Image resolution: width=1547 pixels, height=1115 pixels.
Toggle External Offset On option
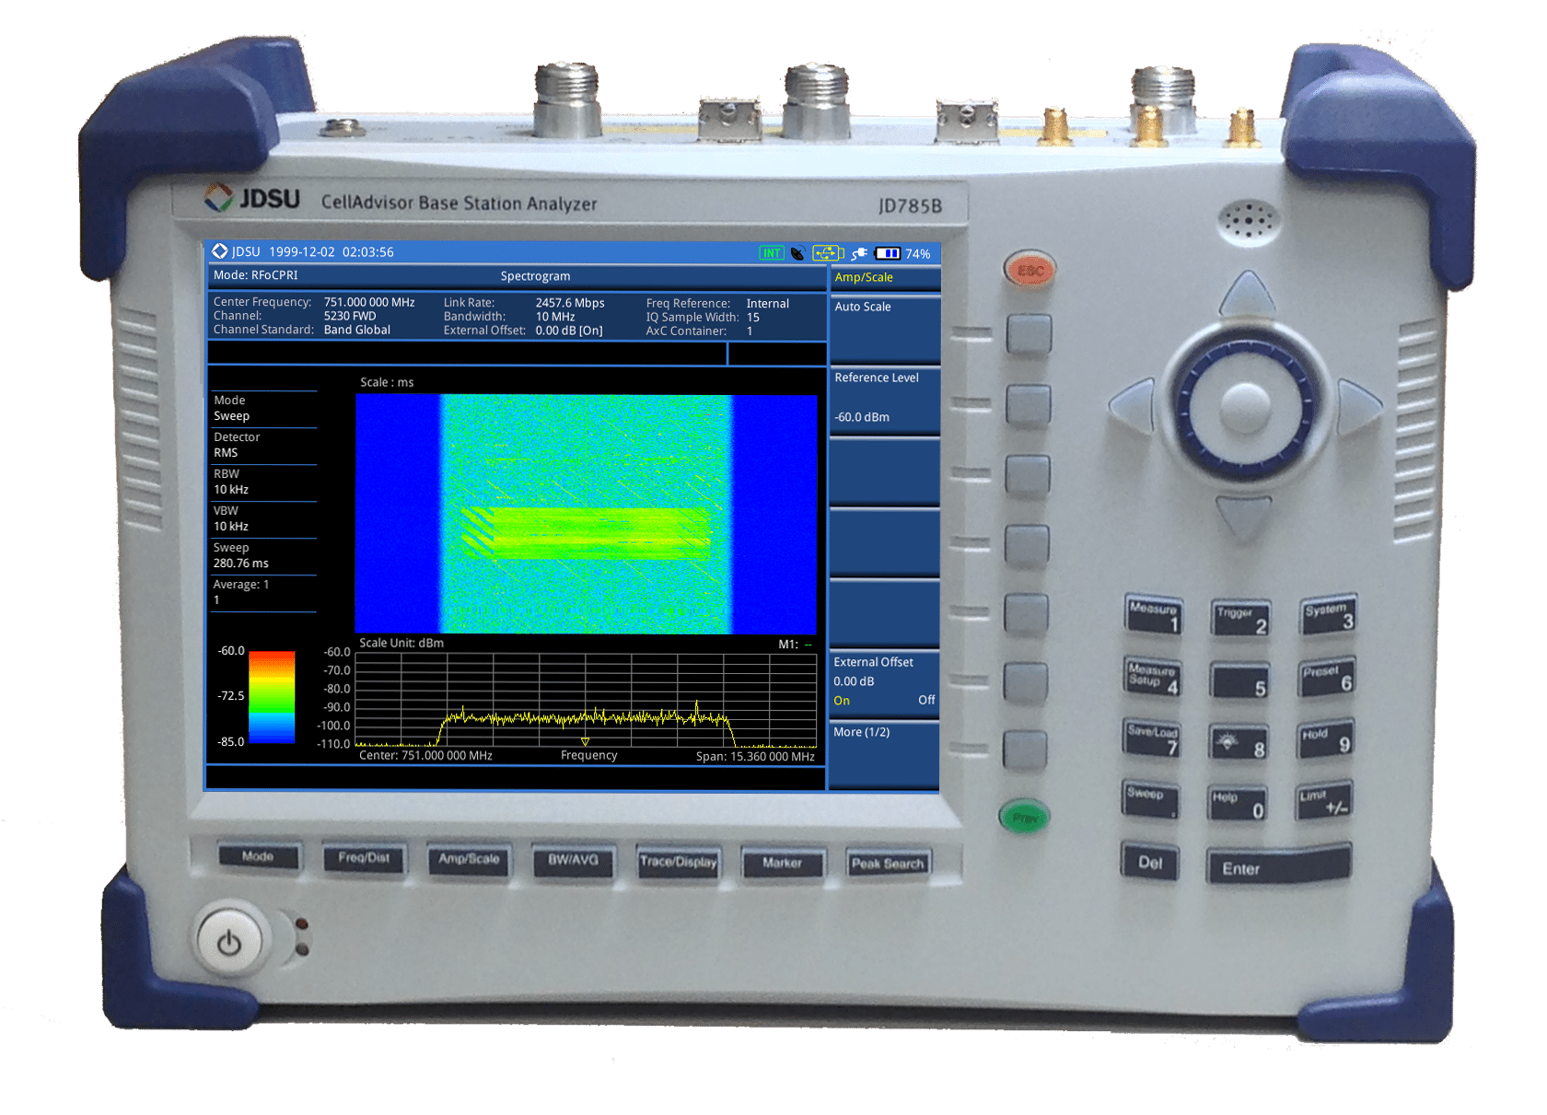(842, 701)
